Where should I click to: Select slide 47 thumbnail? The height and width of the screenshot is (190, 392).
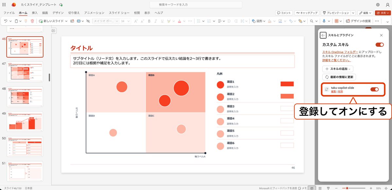[25, 72]
